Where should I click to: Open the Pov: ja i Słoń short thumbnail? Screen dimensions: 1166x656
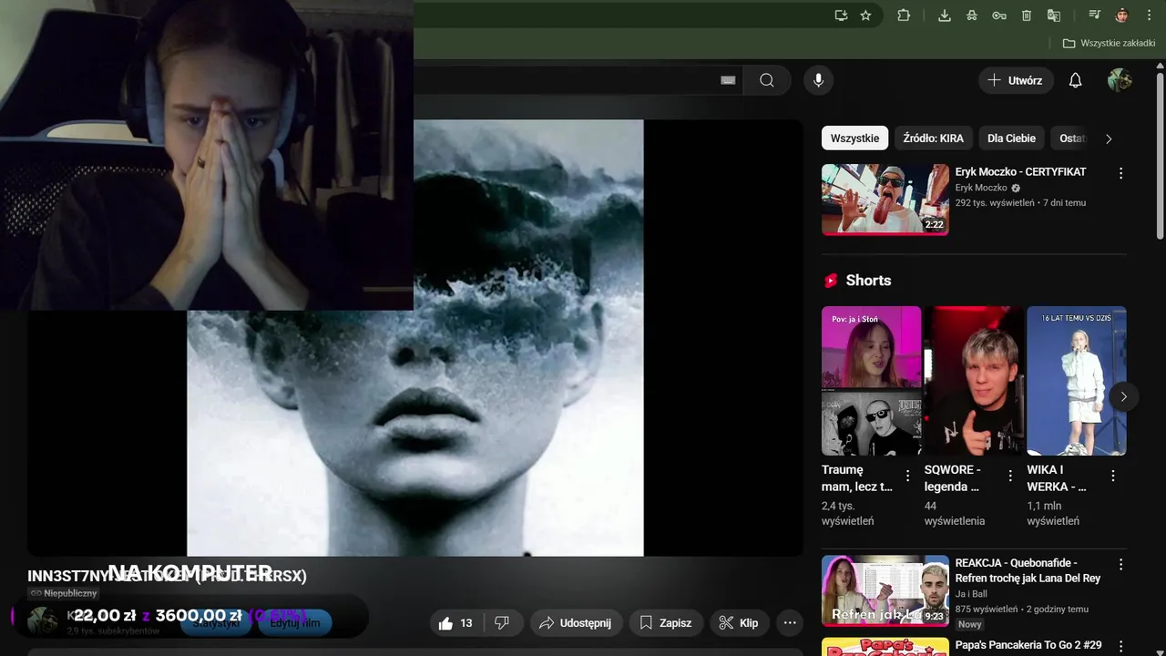pos(871,381)
